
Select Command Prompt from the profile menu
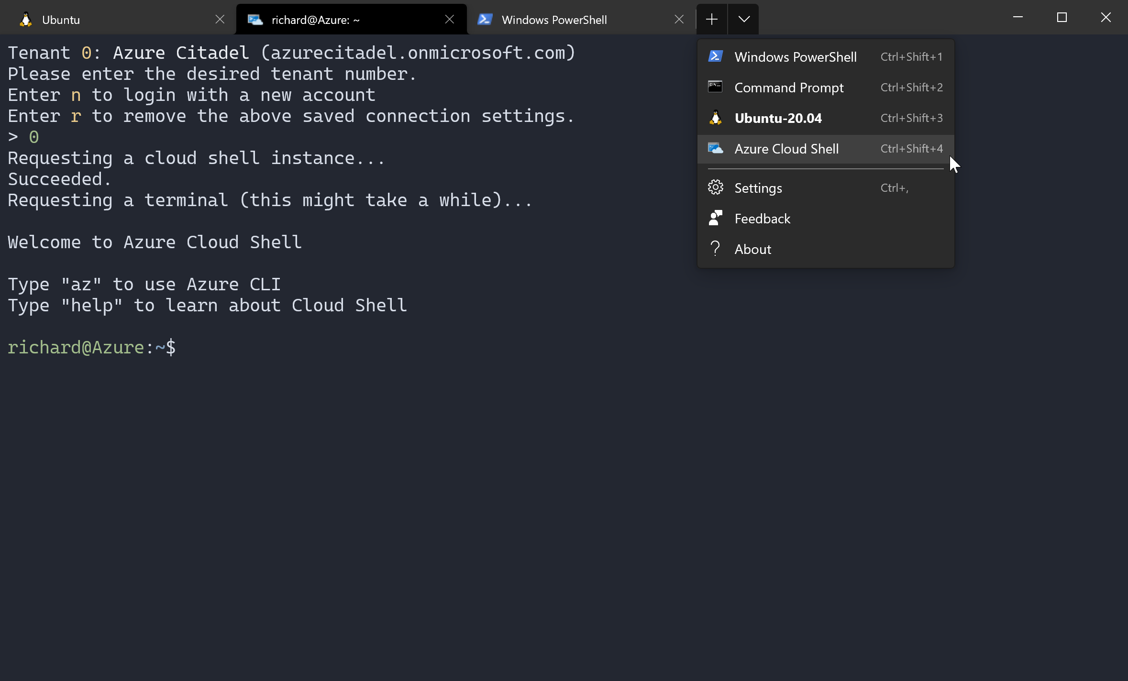pos(789,87)
